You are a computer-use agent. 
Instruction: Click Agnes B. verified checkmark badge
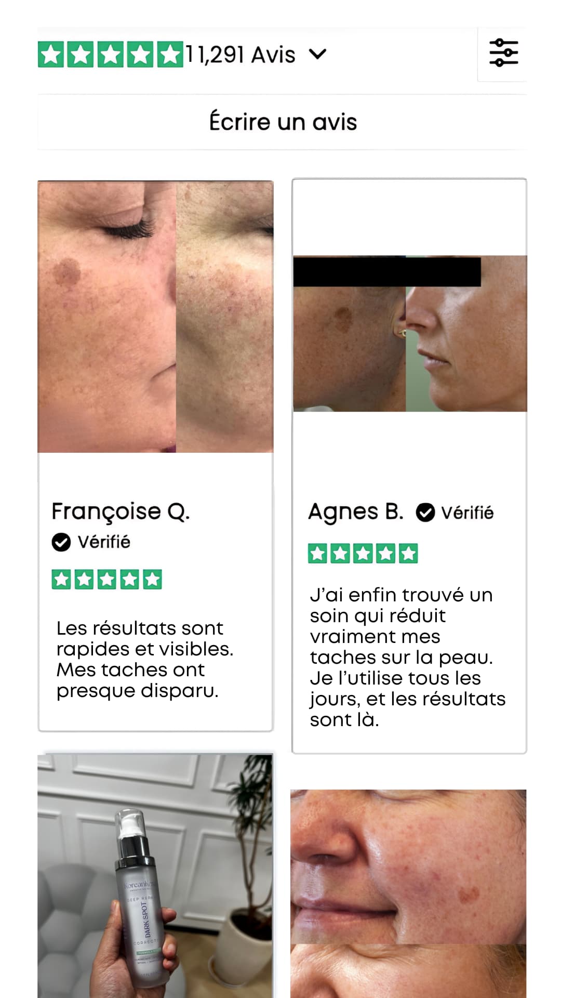point(425,513)
